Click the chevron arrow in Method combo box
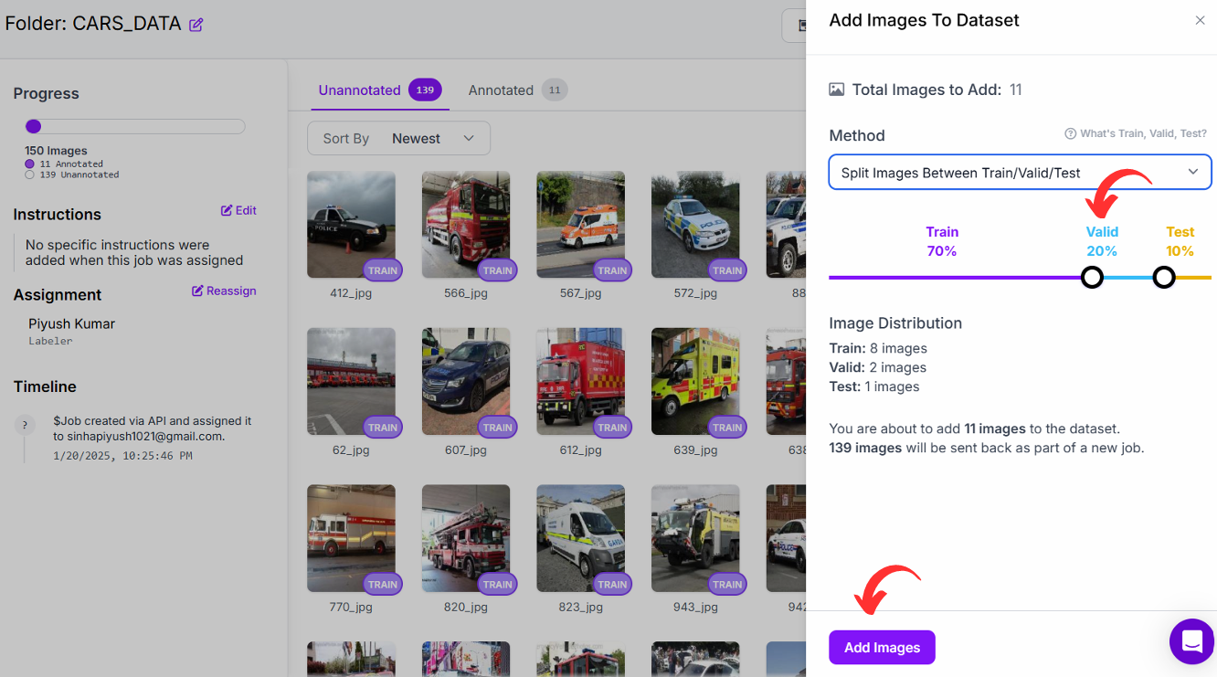Screen dimensions: 1217x677 pos(1192,172)
